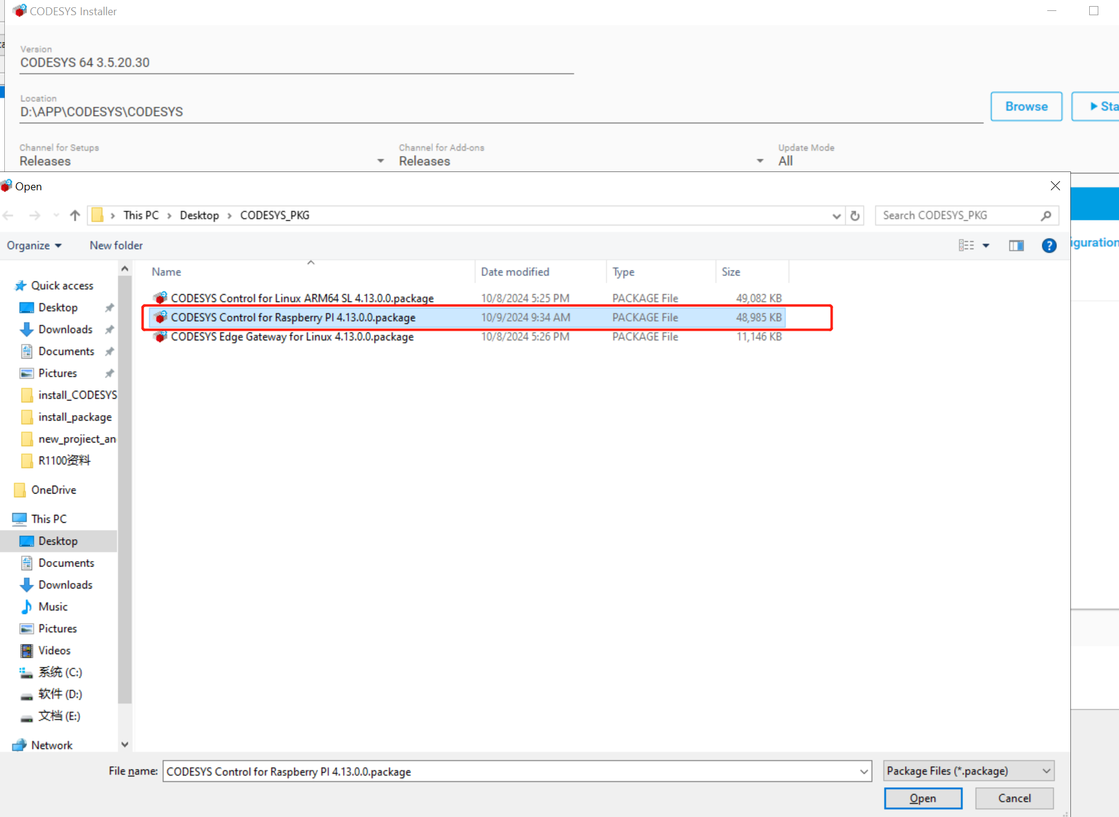
Task: Select Edge Gateway for Linux package
Action: [466, 337]
